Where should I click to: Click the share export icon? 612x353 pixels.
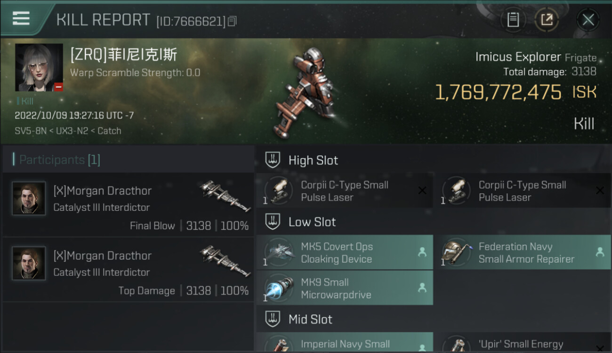(x=546, y=20)
